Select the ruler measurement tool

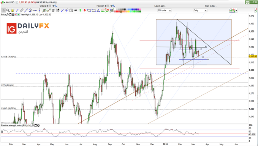point(22,10)
